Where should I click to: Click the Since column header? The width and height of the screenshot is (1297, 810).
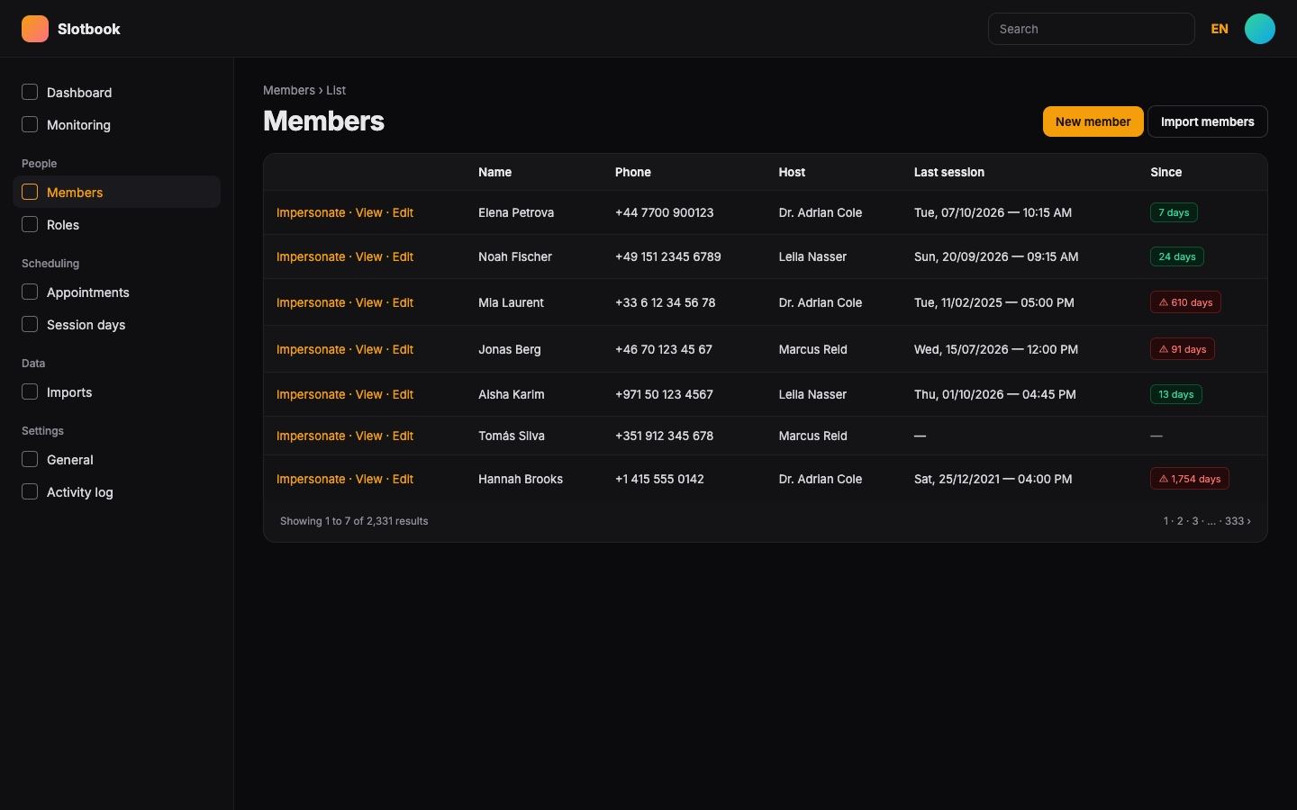(1166, 172)
